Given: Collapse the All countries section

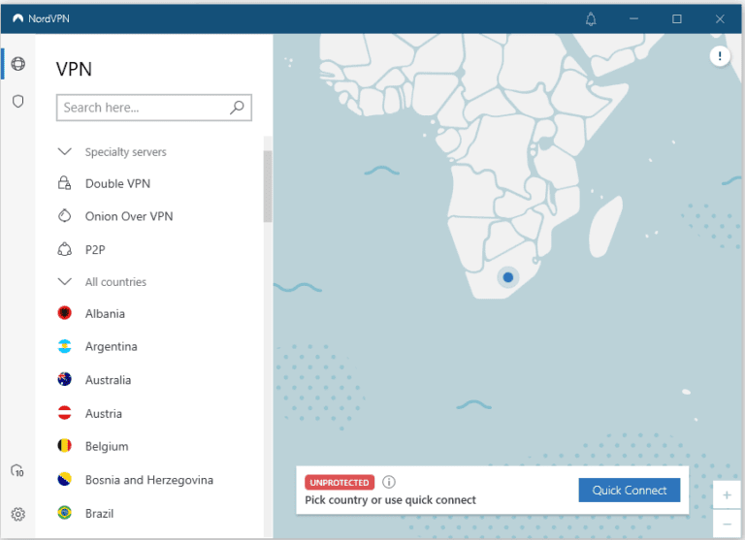Looking at the screenshot, I should click(x=65, y=282).
